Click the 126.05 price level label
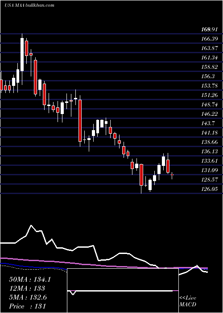The height and width of the screenshot is (313, 223). (x=209, y=189)
